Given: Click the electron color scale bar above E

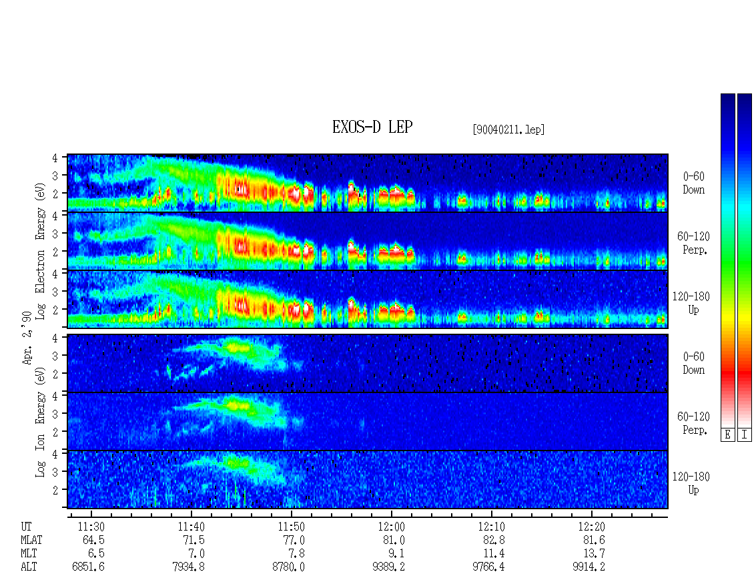Looking at the screenshot, I should tap(727, 260).
